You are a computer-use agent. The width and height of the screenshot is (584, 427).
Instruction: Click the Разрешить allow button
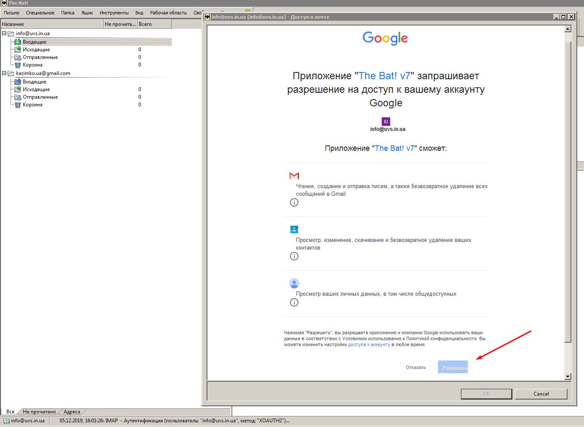pos(453,367)
